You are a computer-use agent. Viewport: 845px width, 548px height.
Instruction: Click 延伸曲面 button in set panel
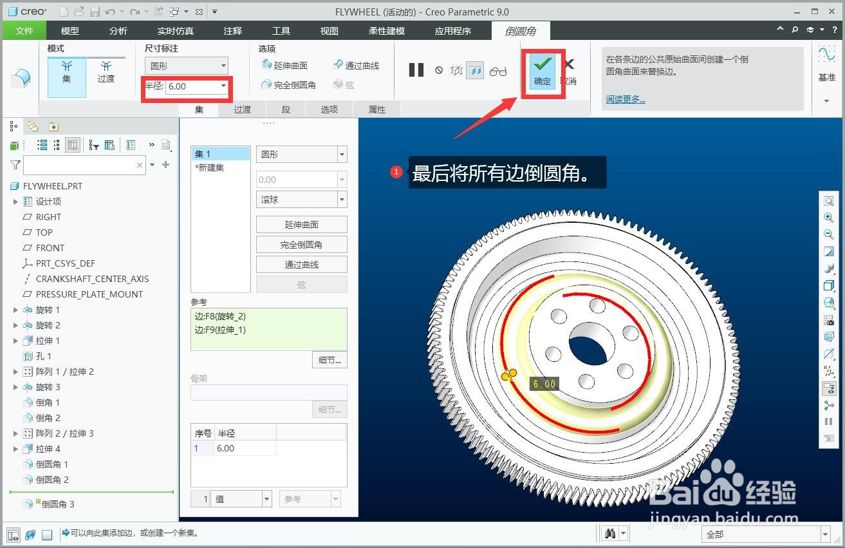302,225
